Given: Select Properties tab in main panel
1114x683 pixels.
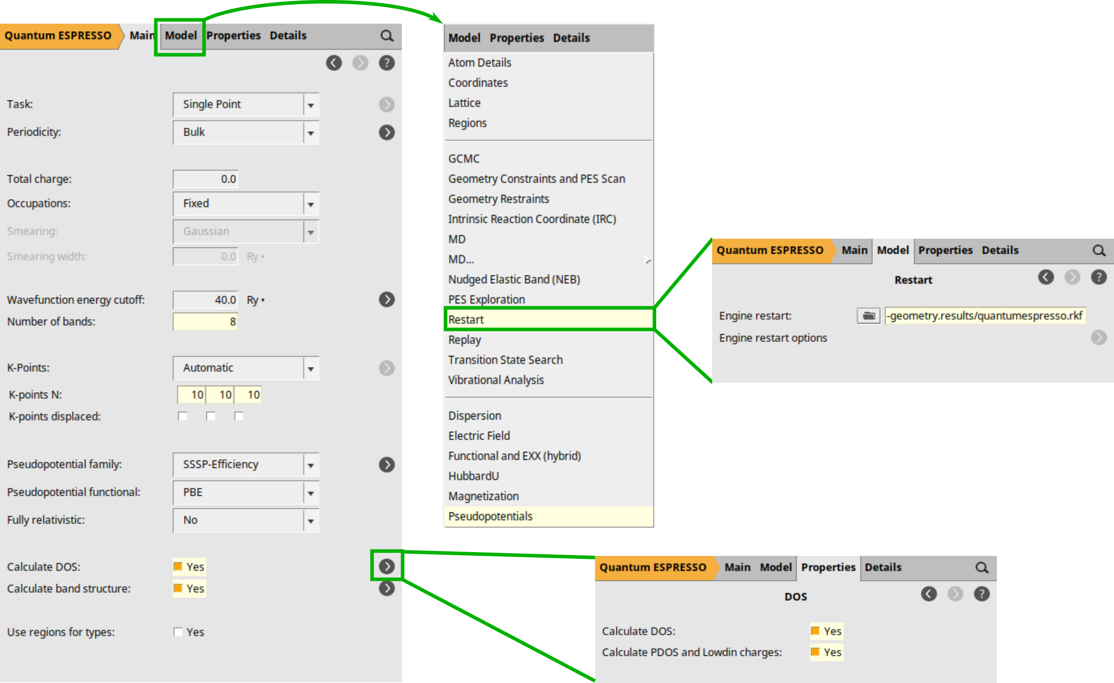Looking at the screenshot, I should [233, 36].
